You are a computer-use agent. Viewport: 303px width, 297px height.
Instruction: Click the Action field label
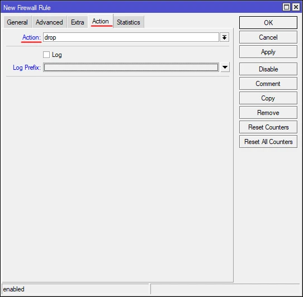tap(31, 37)
